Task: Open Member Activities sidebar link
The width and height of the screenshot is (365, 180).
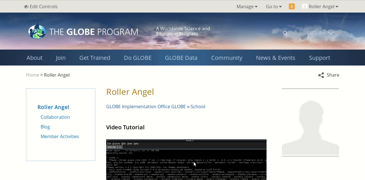Action: (x=60, y=136)
